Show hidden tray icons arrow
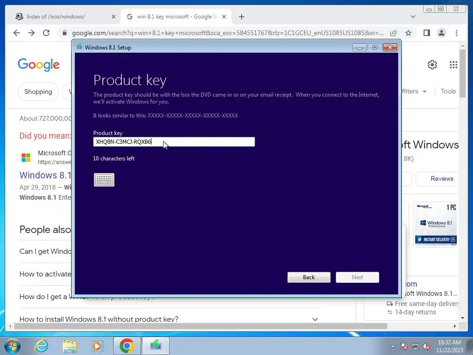 click(x=393, y=346)
